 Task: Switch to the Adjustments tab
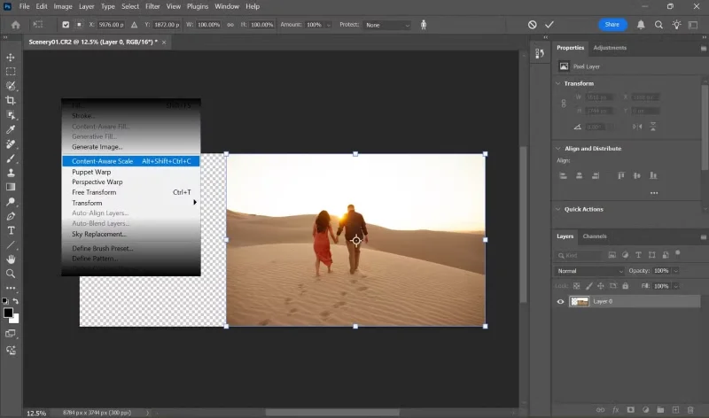coord(610,48)
